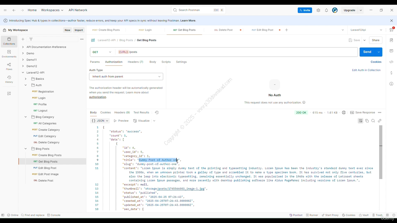Open History sidebar panel
The width and height of the screenshot is (397, 223).
point(9,79)
